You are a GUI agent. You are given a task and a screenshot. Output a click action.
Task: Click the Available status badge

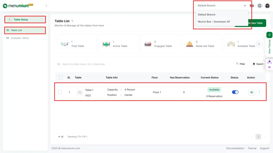pyautogui.click(x=214, y=90)
